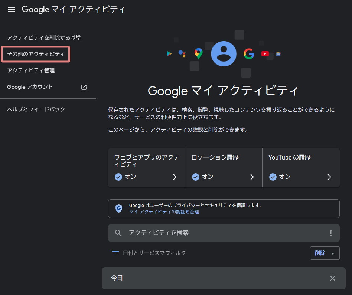352x295 pixels.
Task: Open アクティビティ管理 in sidebar
Action: click(31, 71)
